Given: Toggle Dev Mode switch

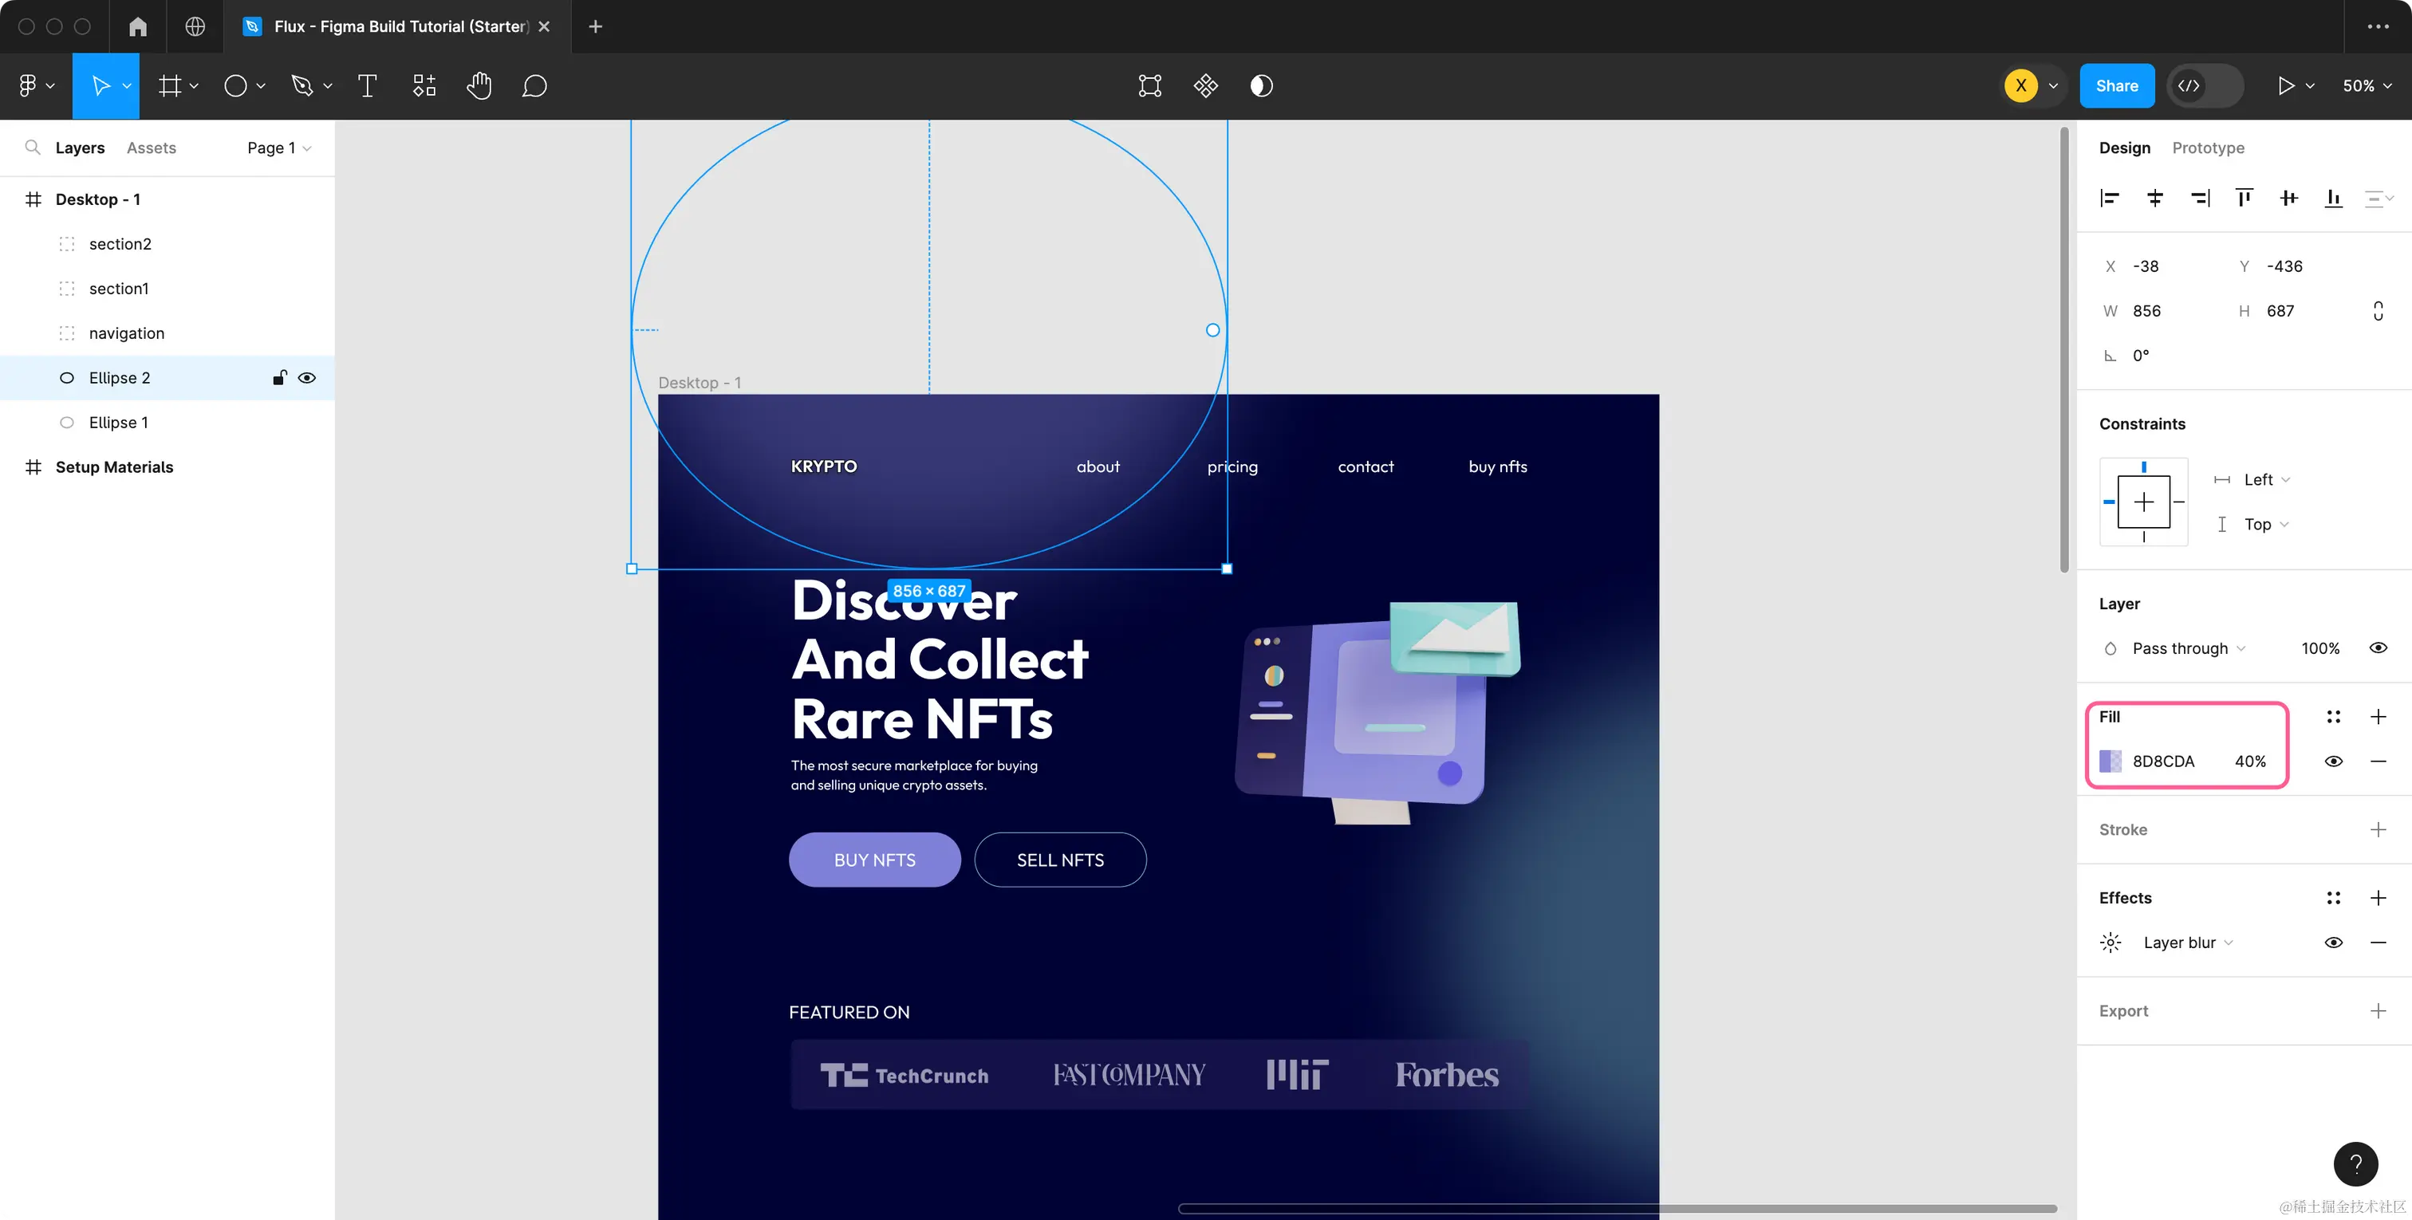Looking at the screenshot, I should click(2205, 86).
